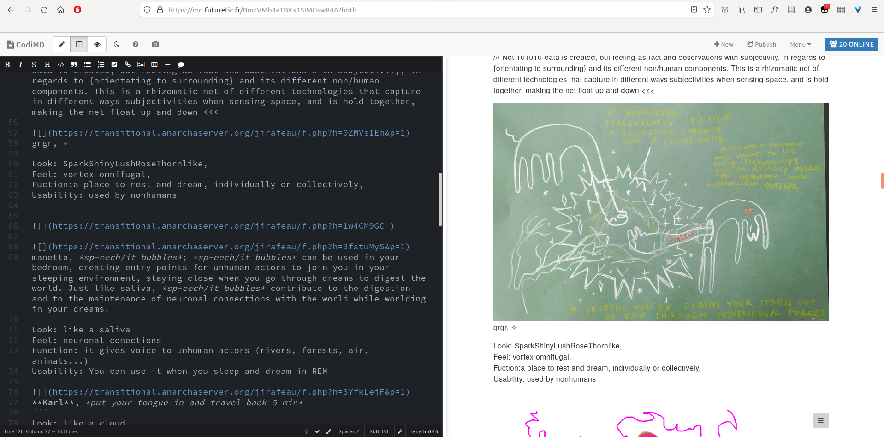Click Length 7016 status entry
Viewport: 884px width, 437px height.
point(424,431)
